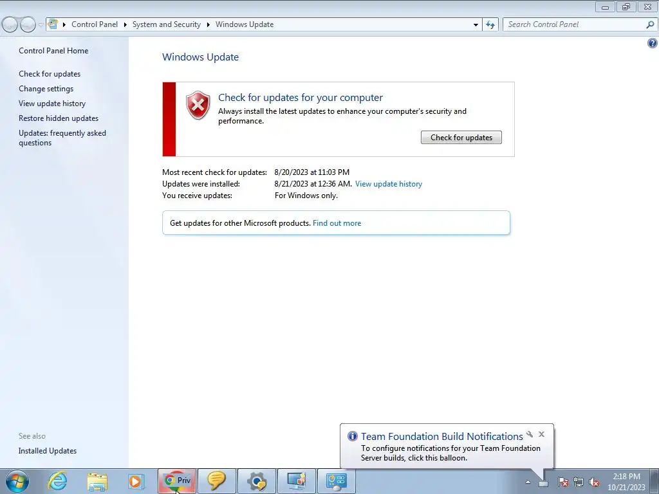Refresh the address bar view
Image resolution: width=659 pixels, height=494 pixels.
point(490,25)
